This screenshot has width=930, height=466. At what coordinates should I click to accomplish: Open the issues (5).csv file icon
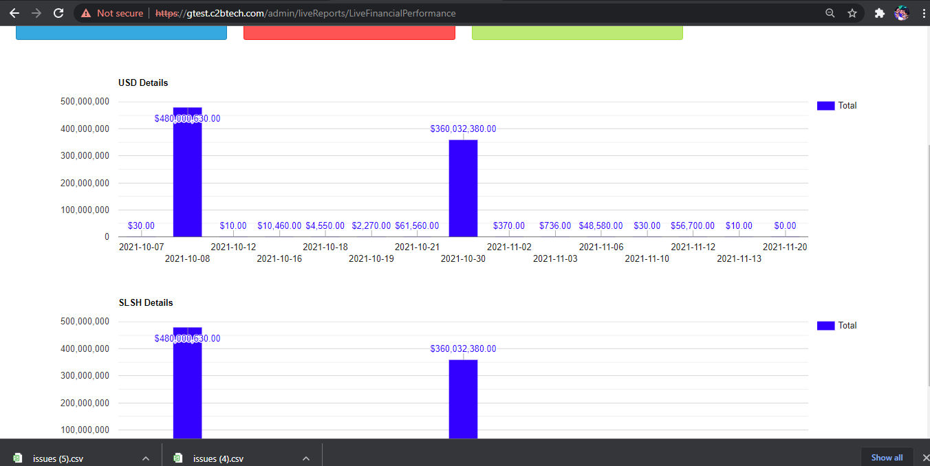(18, 458)
